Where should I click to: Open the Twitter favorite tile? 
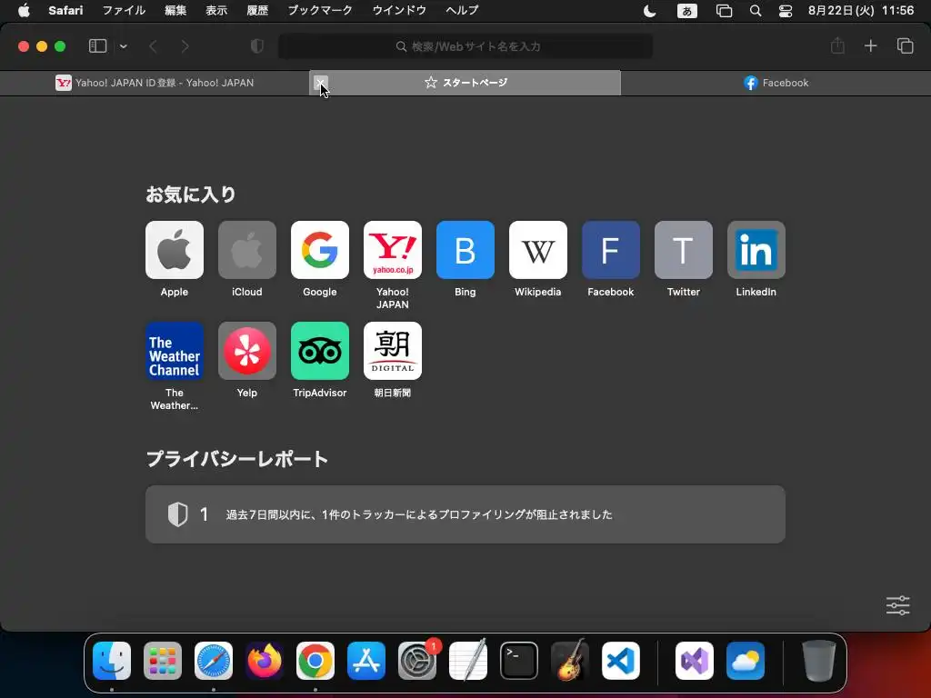(684, 250)
